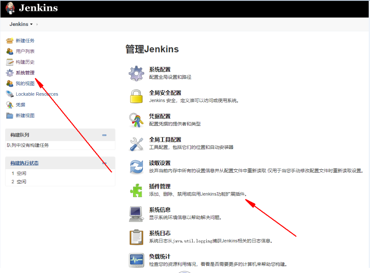
Task: Open 全局工具配置
Action: click(165, 139)
